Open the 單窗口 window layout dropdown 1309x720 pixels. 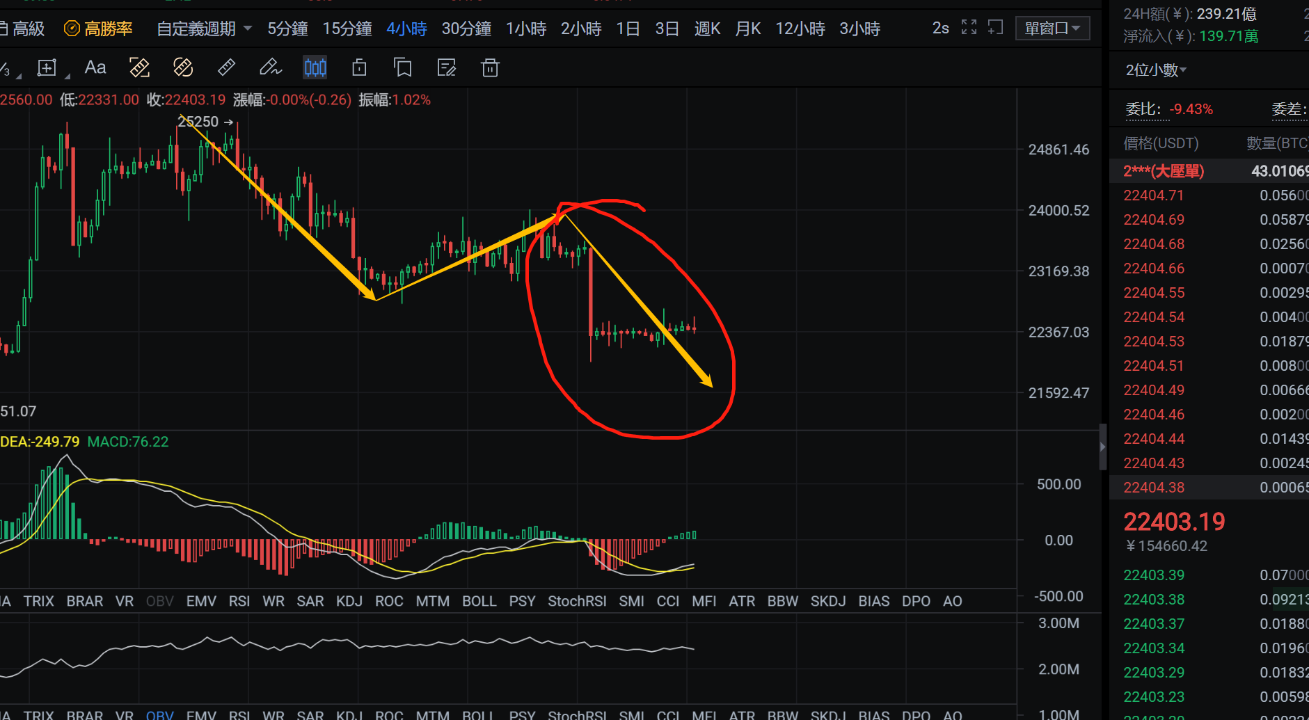(1052, 29)
